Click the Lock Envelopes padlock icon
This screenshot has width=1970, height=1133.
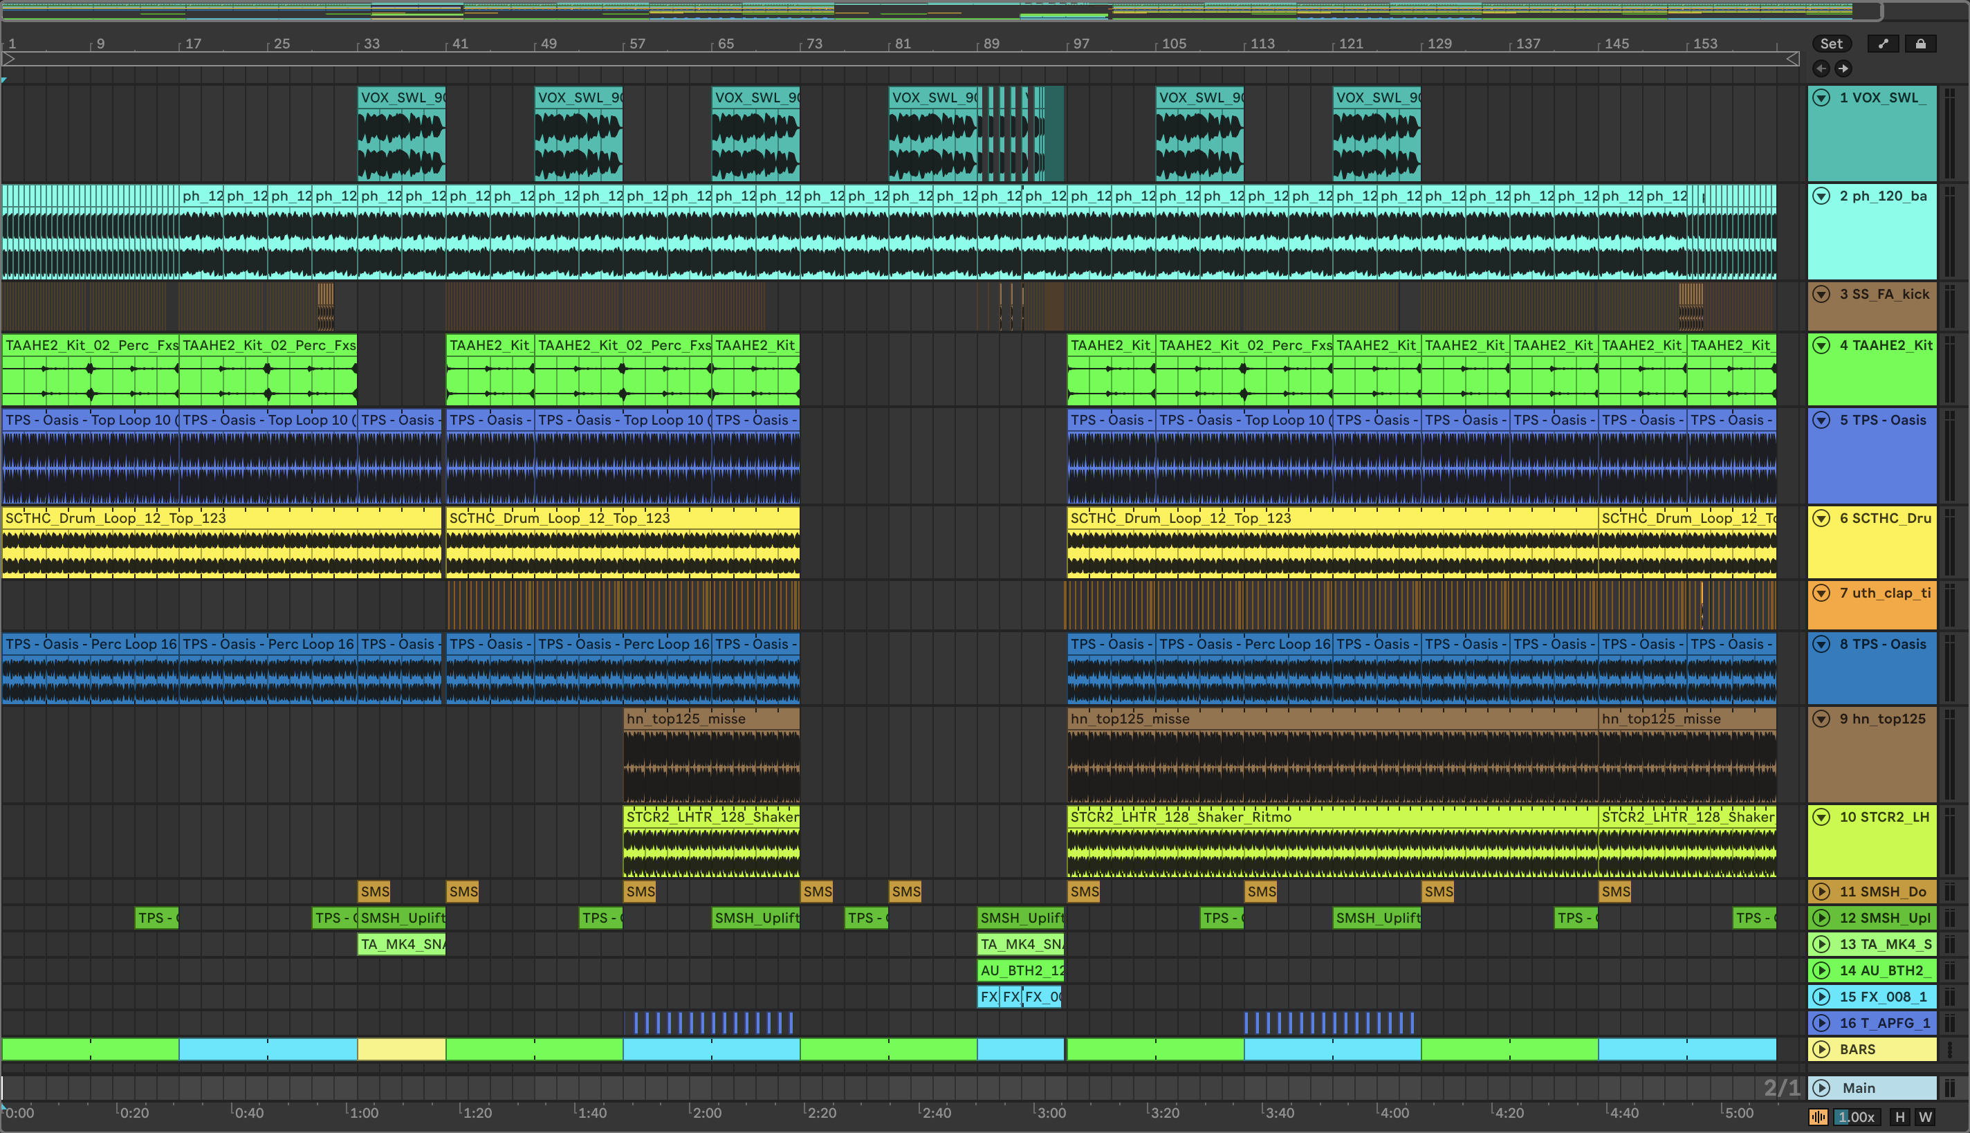(1920, 44)
